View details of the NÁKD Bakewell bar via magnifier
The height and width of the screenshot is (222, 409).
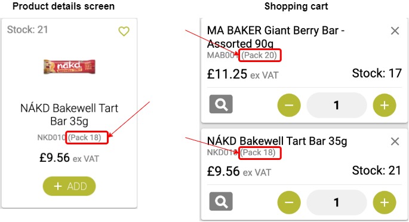(x=221, y=201)
